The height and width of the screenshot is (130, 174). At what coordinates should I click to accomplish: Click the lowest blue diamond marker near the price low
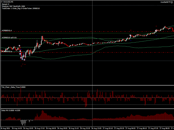click(x=24, y=60)
